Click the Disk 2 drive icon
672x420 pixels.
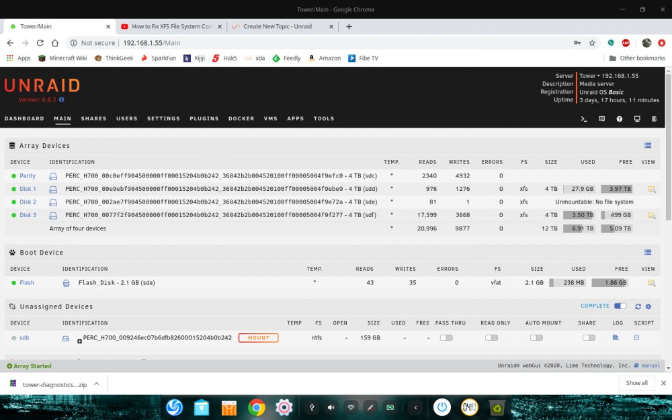coord(53,202)
